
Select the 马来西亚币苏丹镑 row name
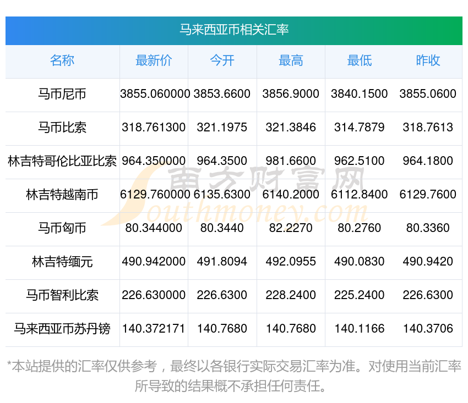(62, 329)
